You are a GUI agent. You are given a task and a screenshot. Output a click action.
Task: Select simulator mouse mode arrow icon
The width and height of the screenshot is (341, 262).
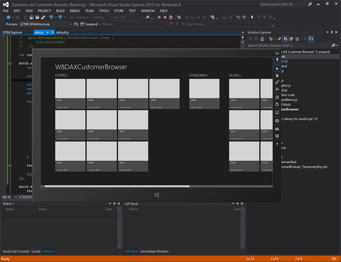coord(277,69)
